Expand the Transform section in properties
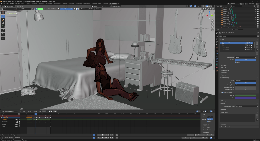260x141 pixels. pos(225,68)
